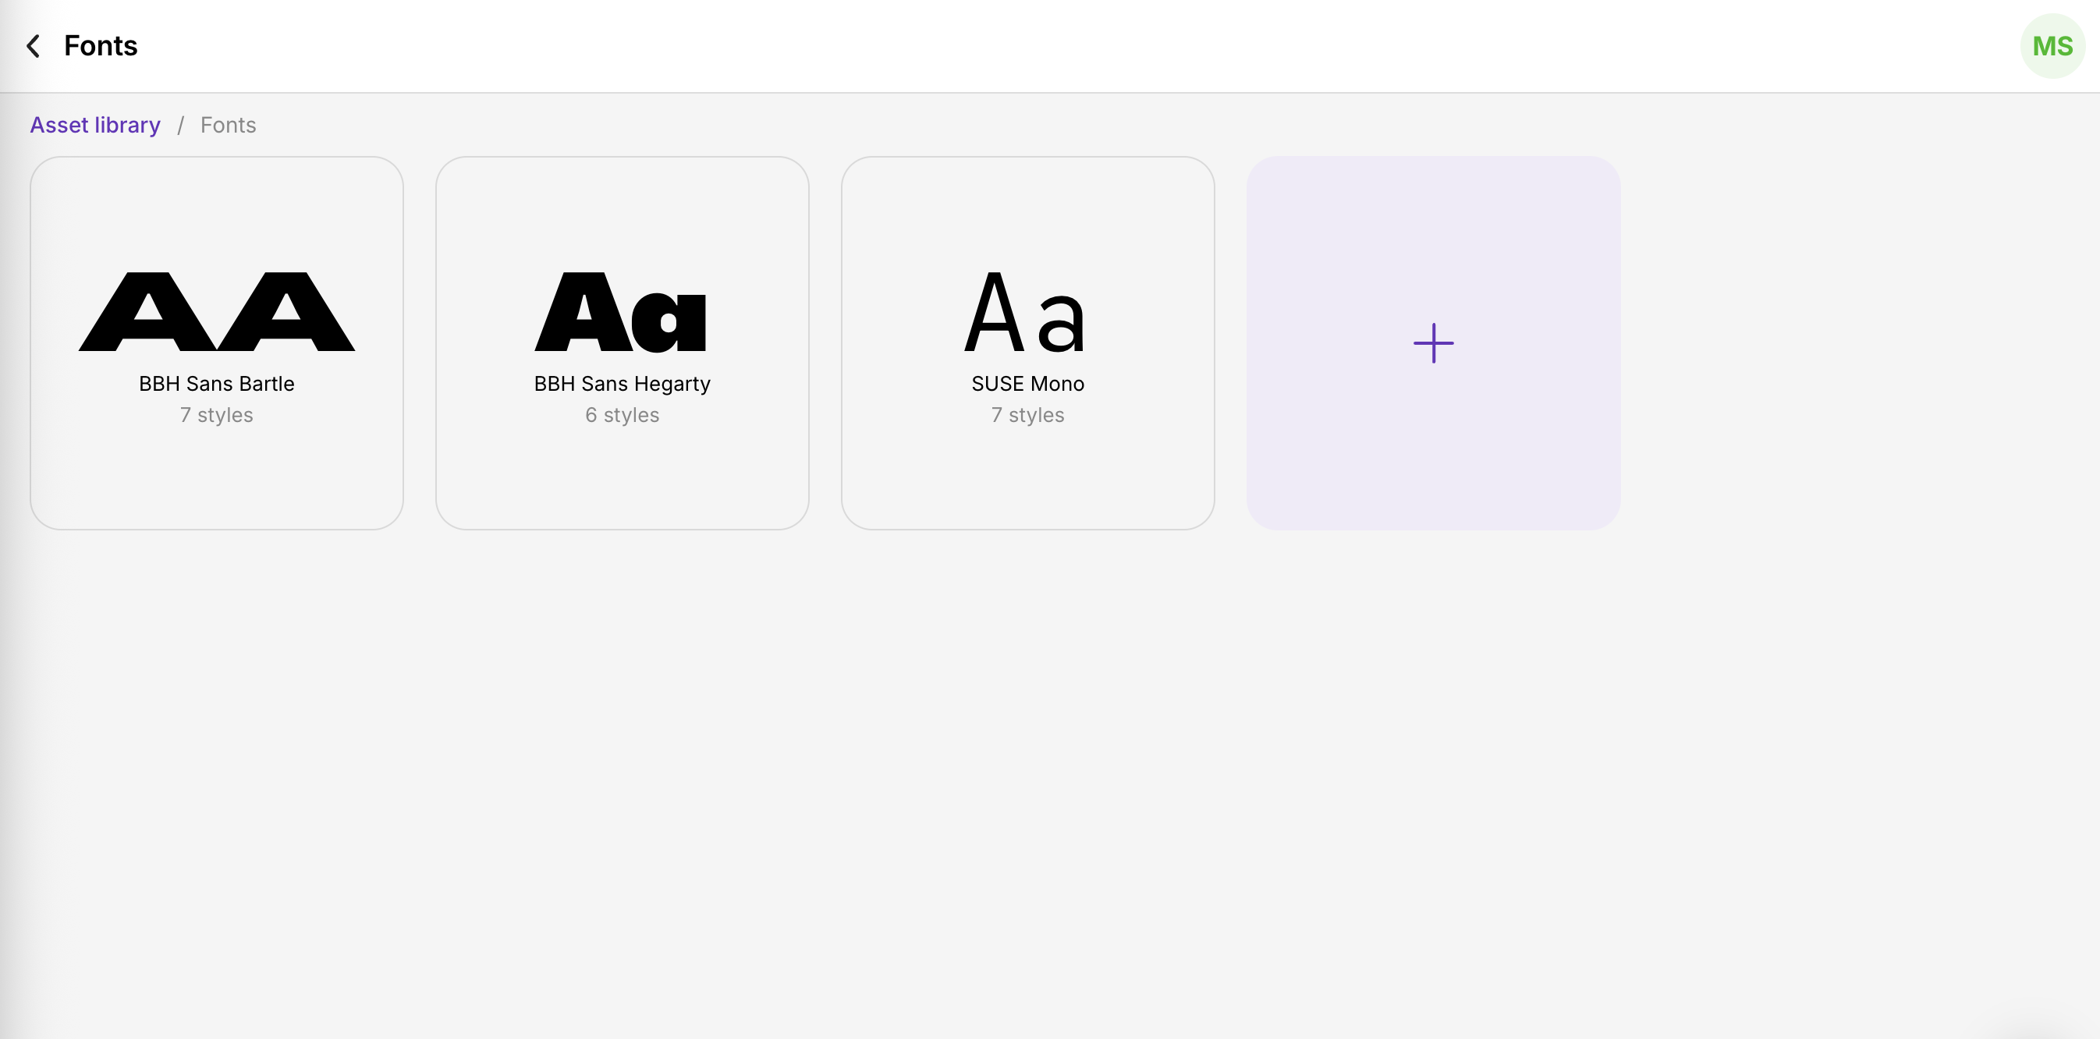The height and width of the screenshot is (1039, 2100).
Task: Click the Fonts breadcrumb item
Action: point(229,126)
